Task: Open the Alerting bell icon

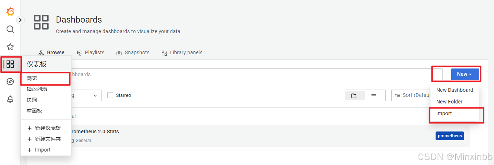Action: coord(10,99)
